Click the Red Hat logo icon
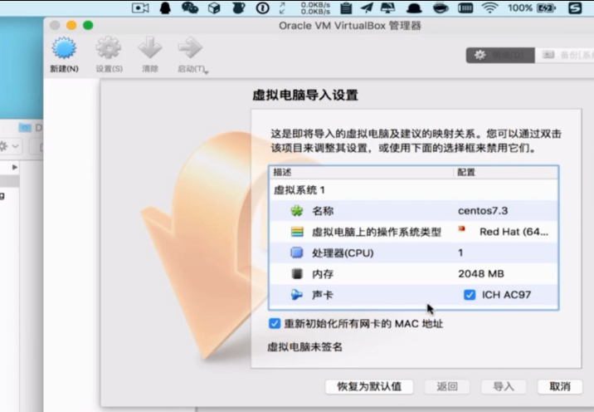 461,228
